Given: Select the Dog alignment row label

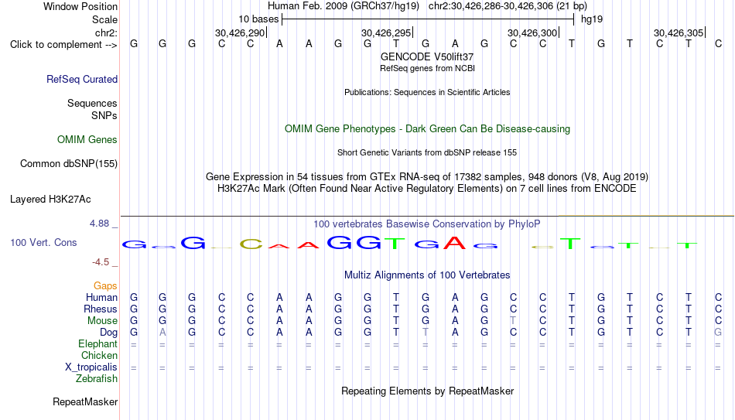Looking at the screenshot, I should tap(109, 333).
